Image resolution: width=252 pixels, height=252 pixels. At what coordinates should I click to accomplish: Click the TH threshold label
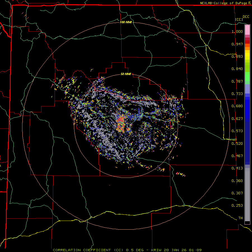pyautogui.click(x=241, y=218)
